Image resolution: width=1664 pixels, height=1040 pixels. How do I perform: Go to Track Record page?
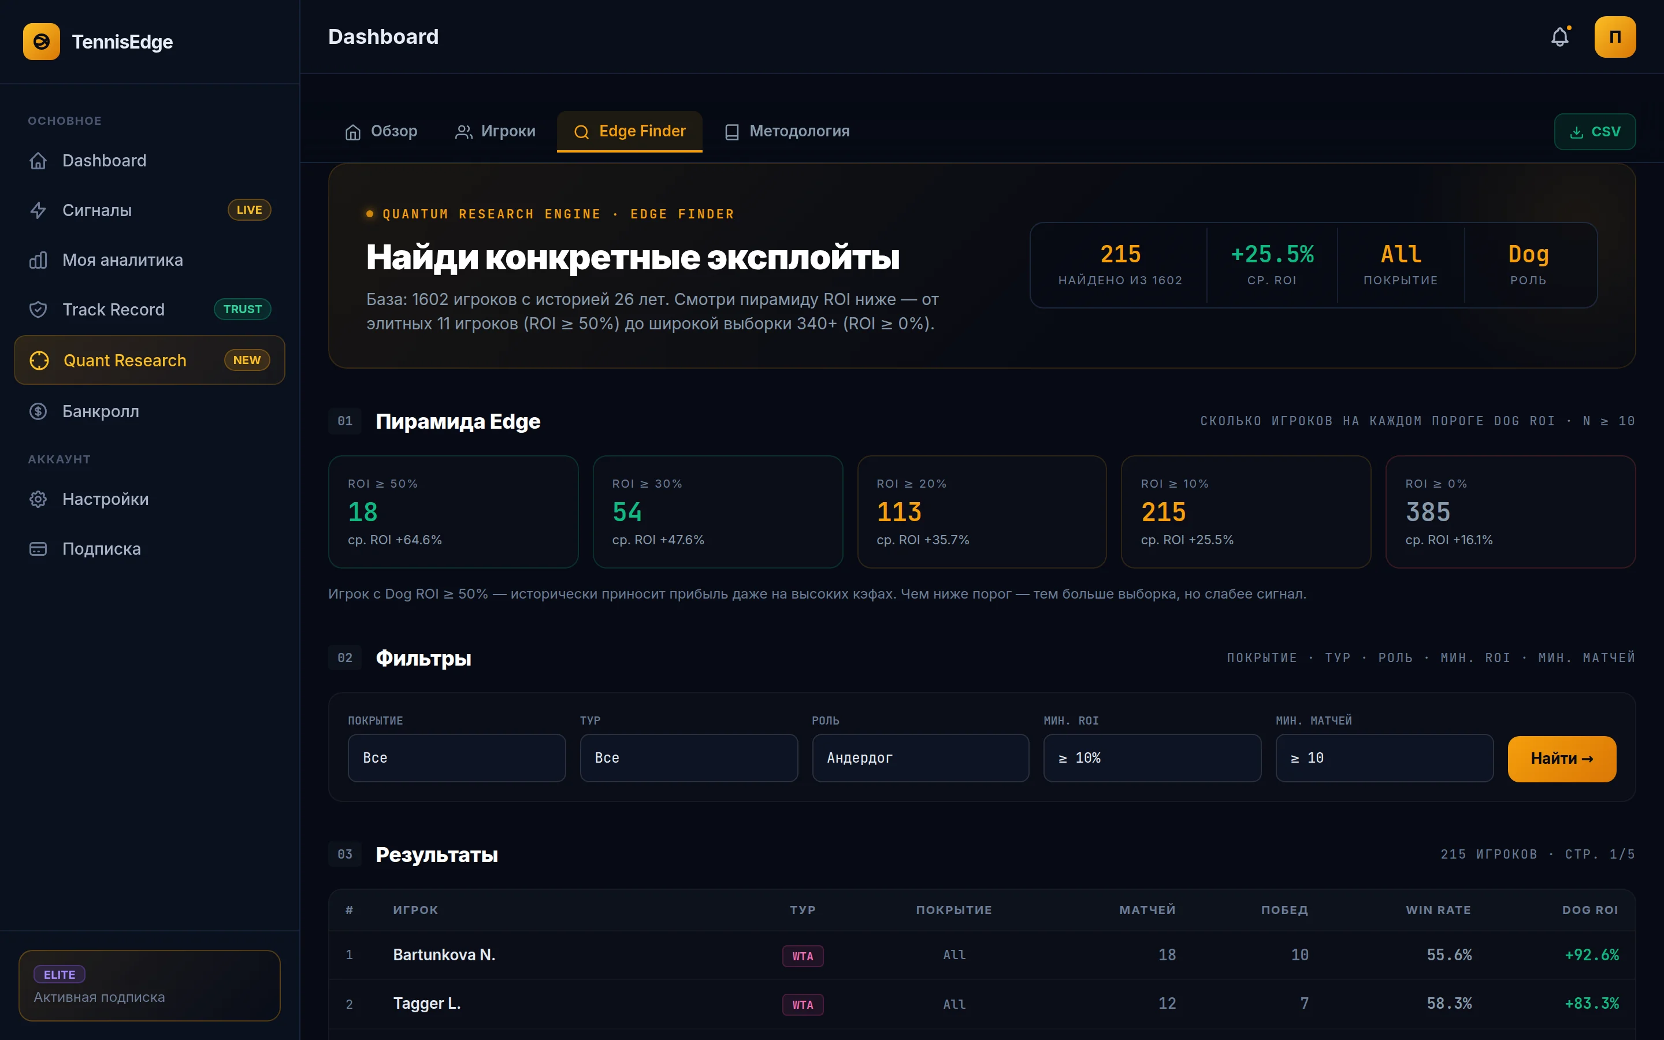[149, 310]
